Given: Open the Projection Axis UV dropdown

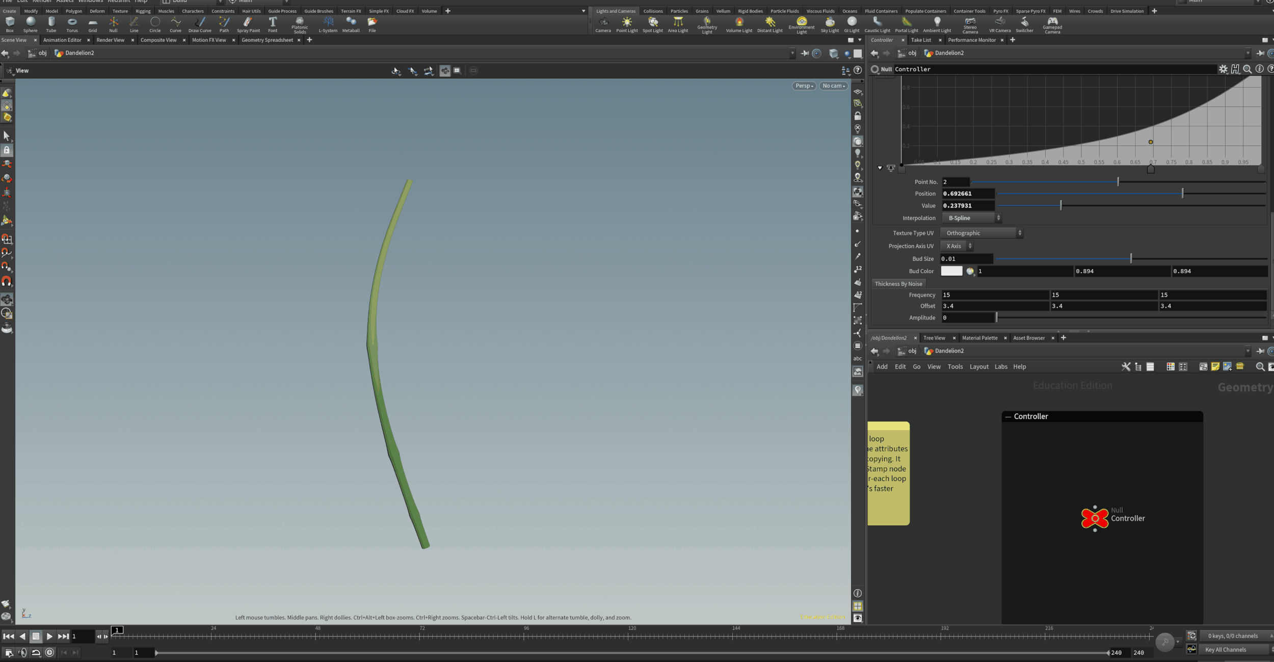Looking at the screenshot, I should point(956,246).
